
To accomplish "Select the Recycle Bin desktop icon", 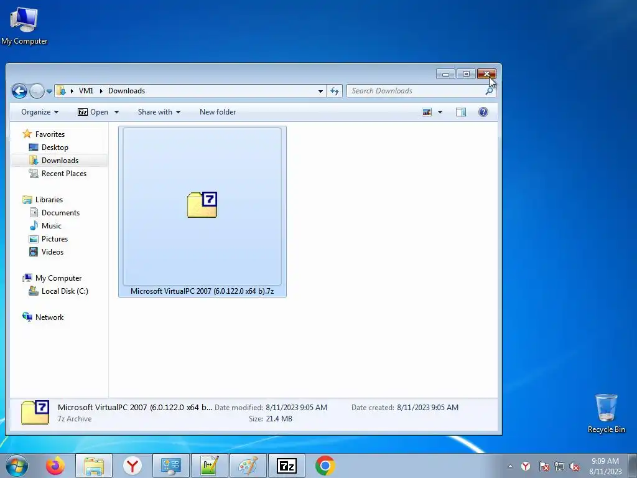I will [x=606, y=413].
